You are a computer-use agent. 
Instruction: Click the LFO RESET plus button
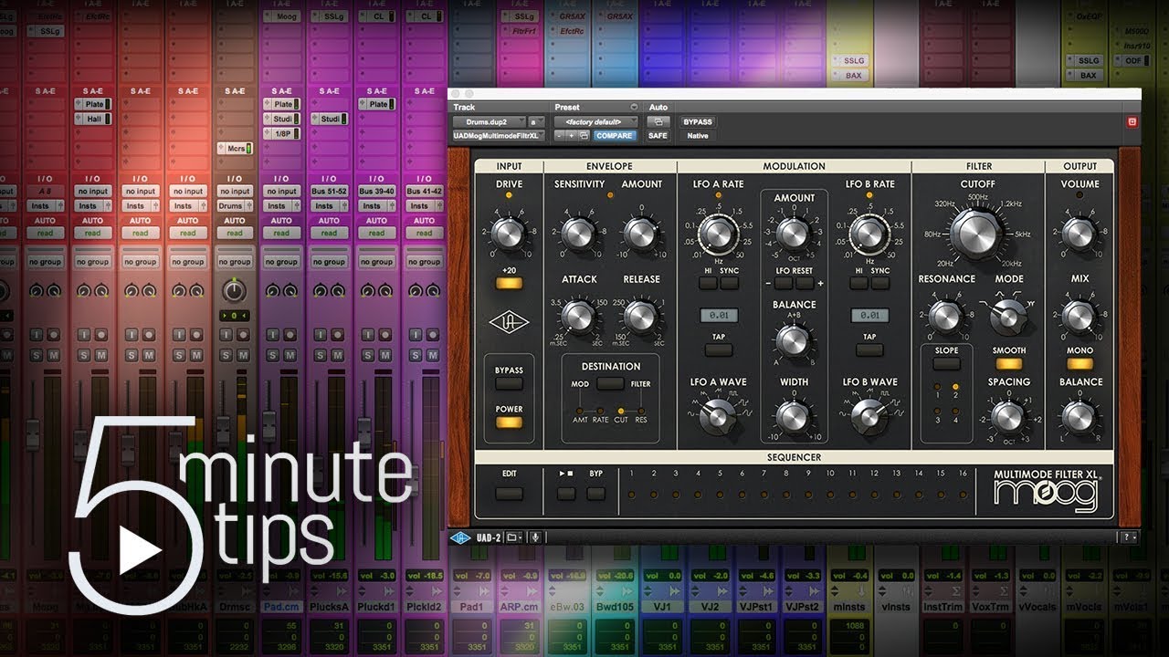[x=805, y=284]
